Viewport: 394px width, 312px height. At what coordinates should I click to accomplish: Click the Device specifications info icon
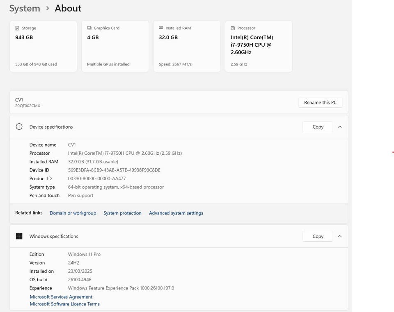click(19, 127)
